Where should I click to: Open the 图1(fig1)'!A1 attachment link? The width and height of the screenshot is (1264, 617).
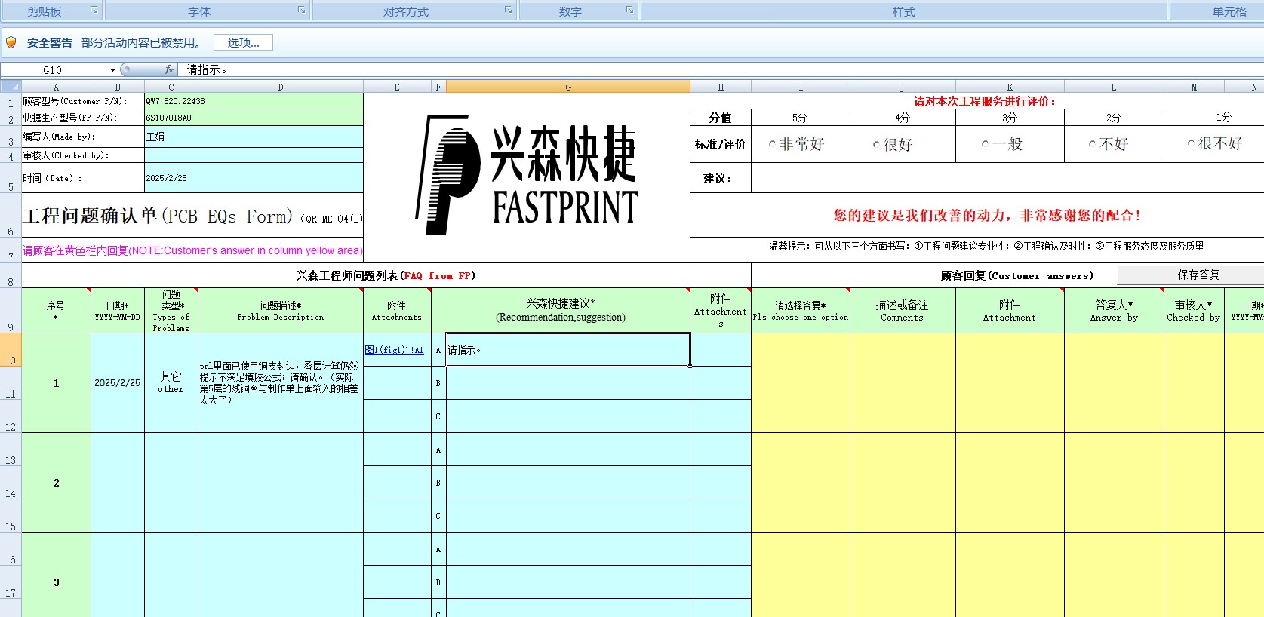[x=394, y=350]
